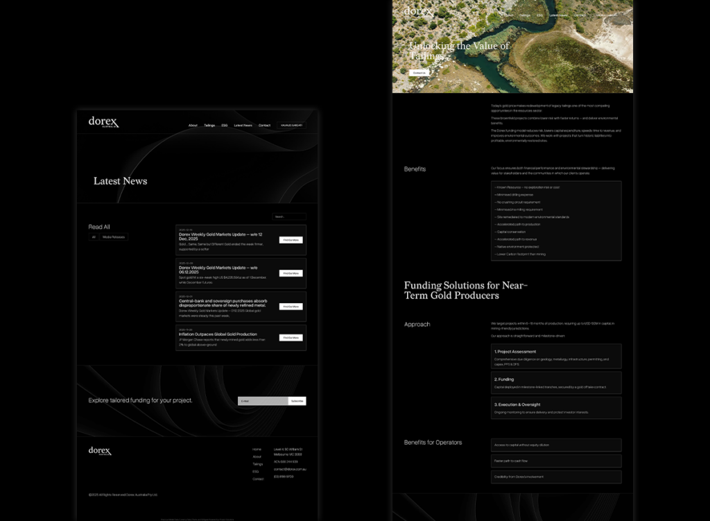The height and width of the screenshot is (521, 710).
Task: Click the contact email address in the footer
Action: pos(290,469)
